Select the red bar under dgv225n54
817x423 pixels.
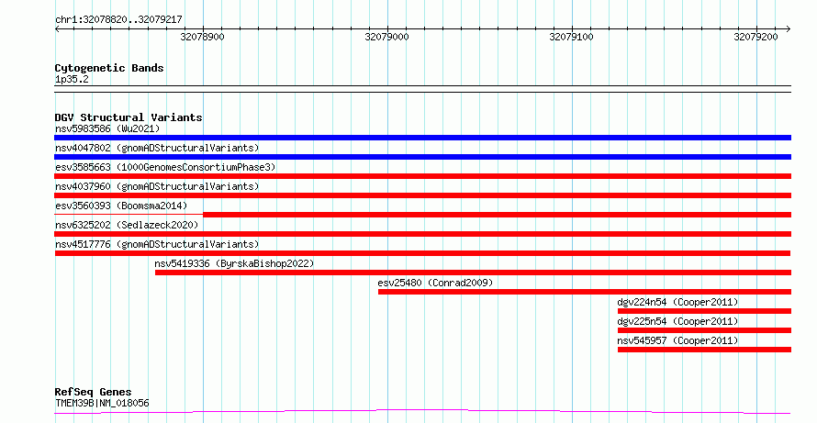pos(704,330)
